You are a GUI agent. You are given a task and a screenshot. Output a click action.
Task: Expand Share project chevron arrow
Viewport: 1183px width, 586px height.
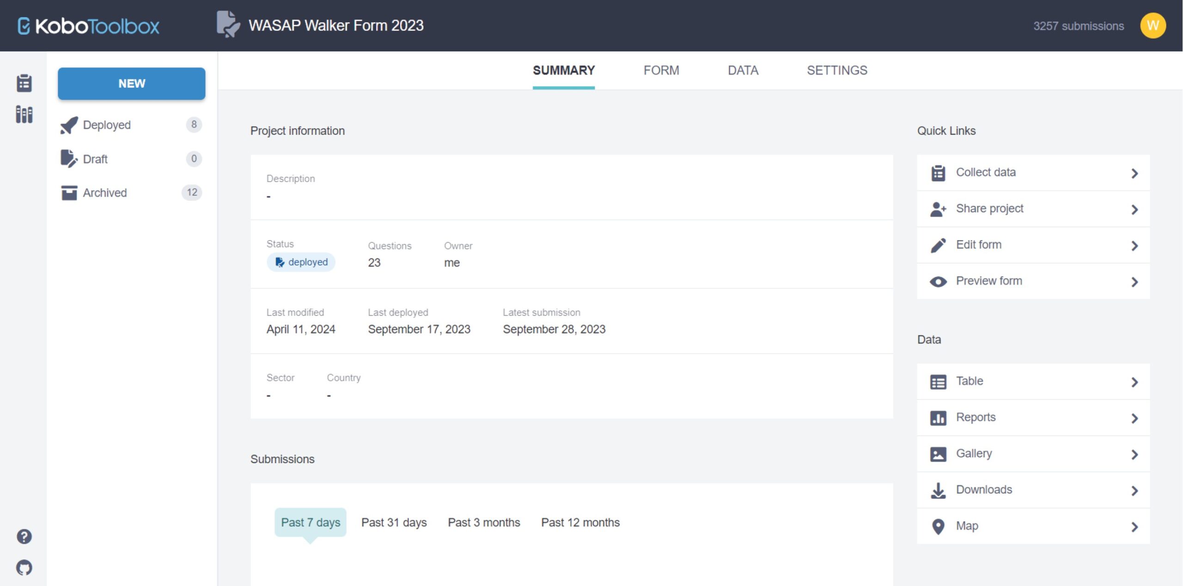(1134, 210)
